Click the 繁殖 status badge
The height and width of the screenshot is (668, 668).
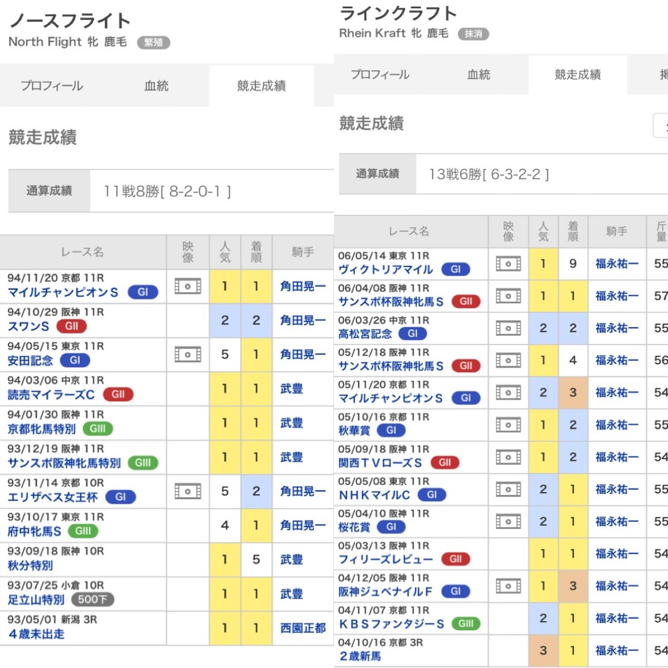tap(153, 43)
